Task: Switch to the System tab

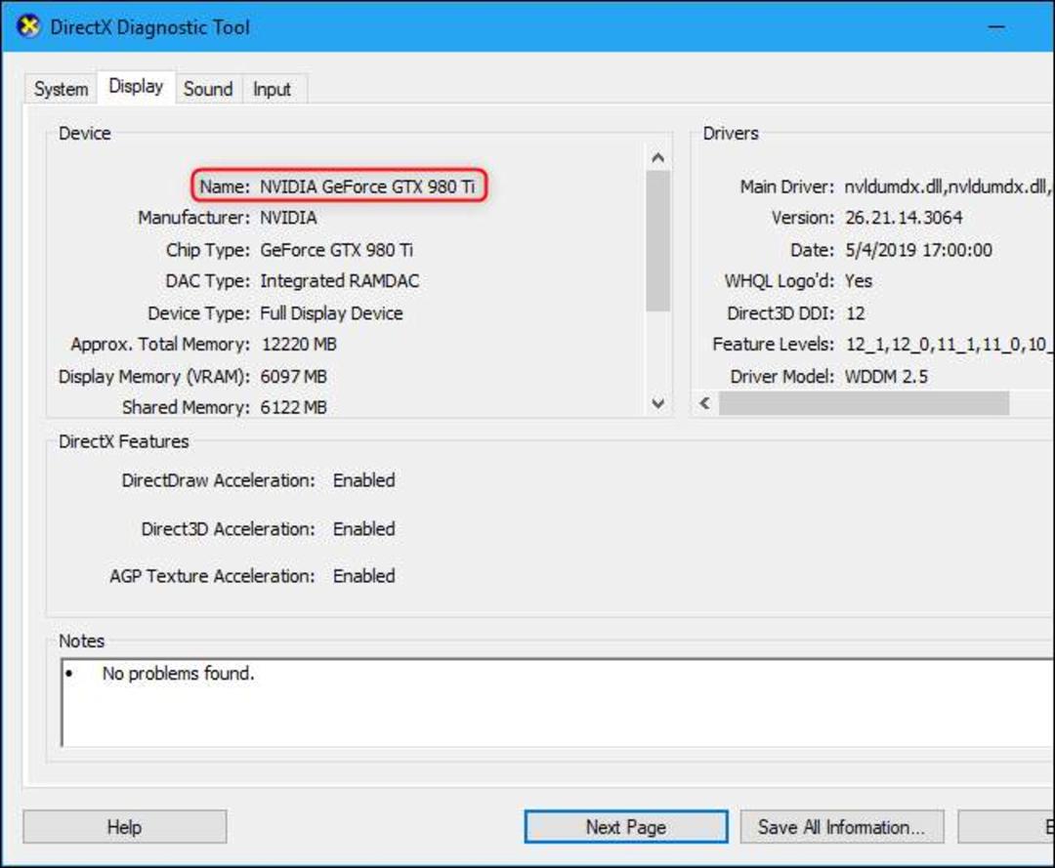Action: [x=62, y=89]
